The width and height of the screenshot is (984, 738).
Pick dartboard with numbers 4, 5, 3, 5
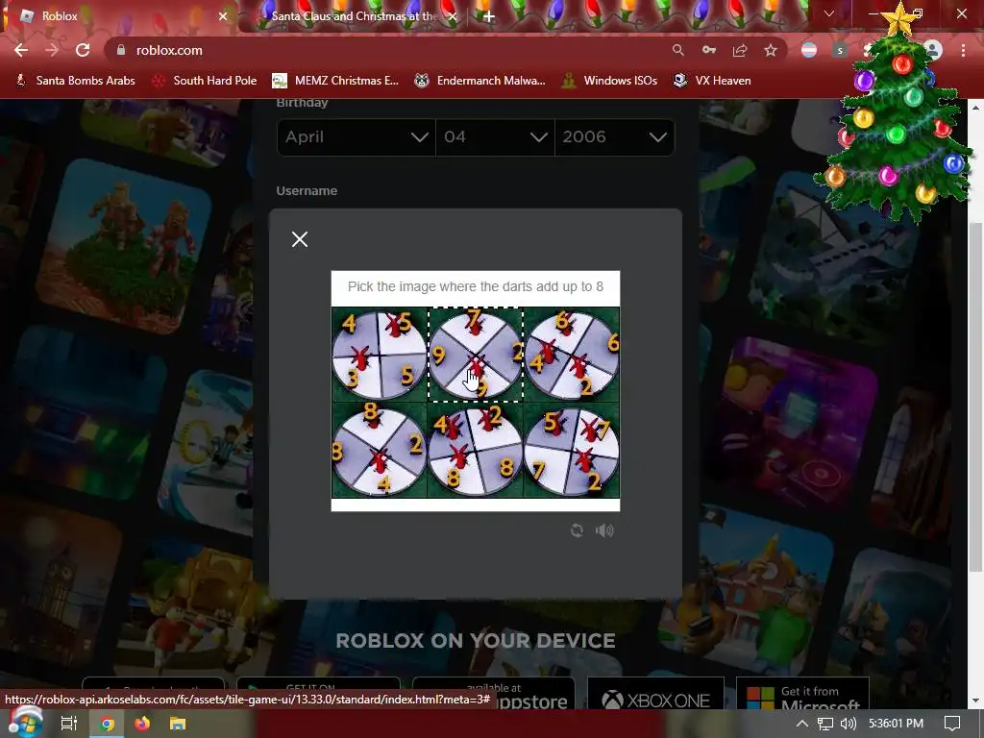click(x=379, y=355)
